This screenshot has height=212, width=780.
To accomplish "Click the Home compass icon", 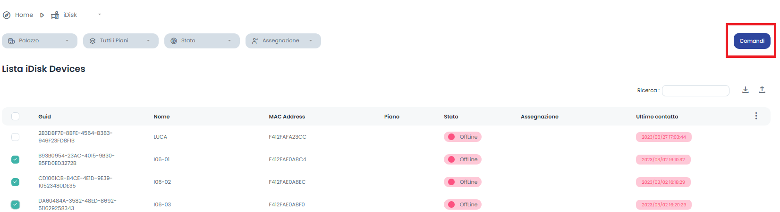I will pos(7,15).
